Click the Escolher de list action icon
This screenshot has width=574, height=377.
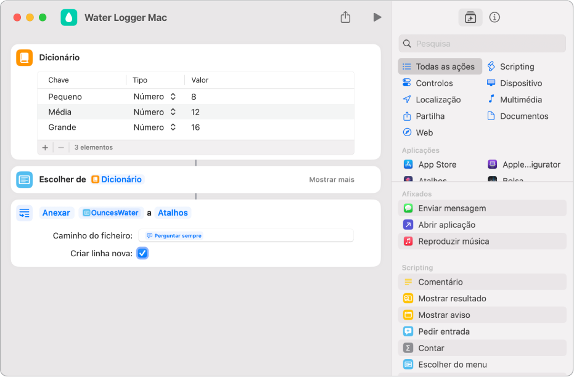[25, 179]
